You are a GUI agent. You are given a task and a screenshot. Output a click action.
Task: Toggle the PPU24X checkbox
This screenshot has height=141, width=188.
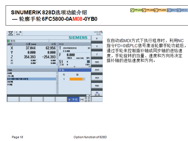coord(132,10)
